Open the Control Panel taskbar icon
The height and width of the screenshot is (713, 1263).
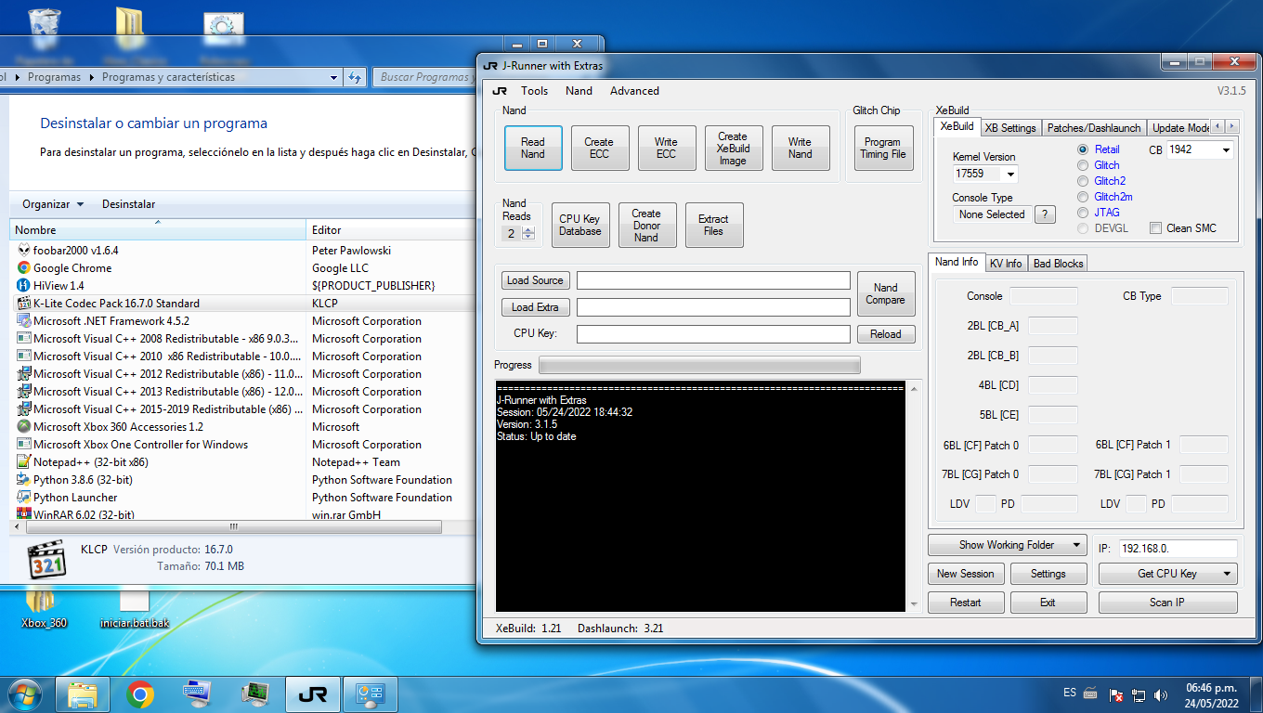370,694
